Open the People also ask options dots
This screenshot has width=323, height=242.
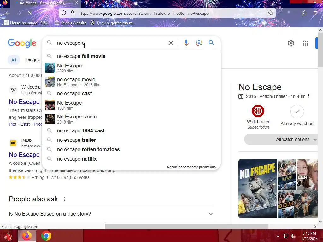tap(64, 199)
